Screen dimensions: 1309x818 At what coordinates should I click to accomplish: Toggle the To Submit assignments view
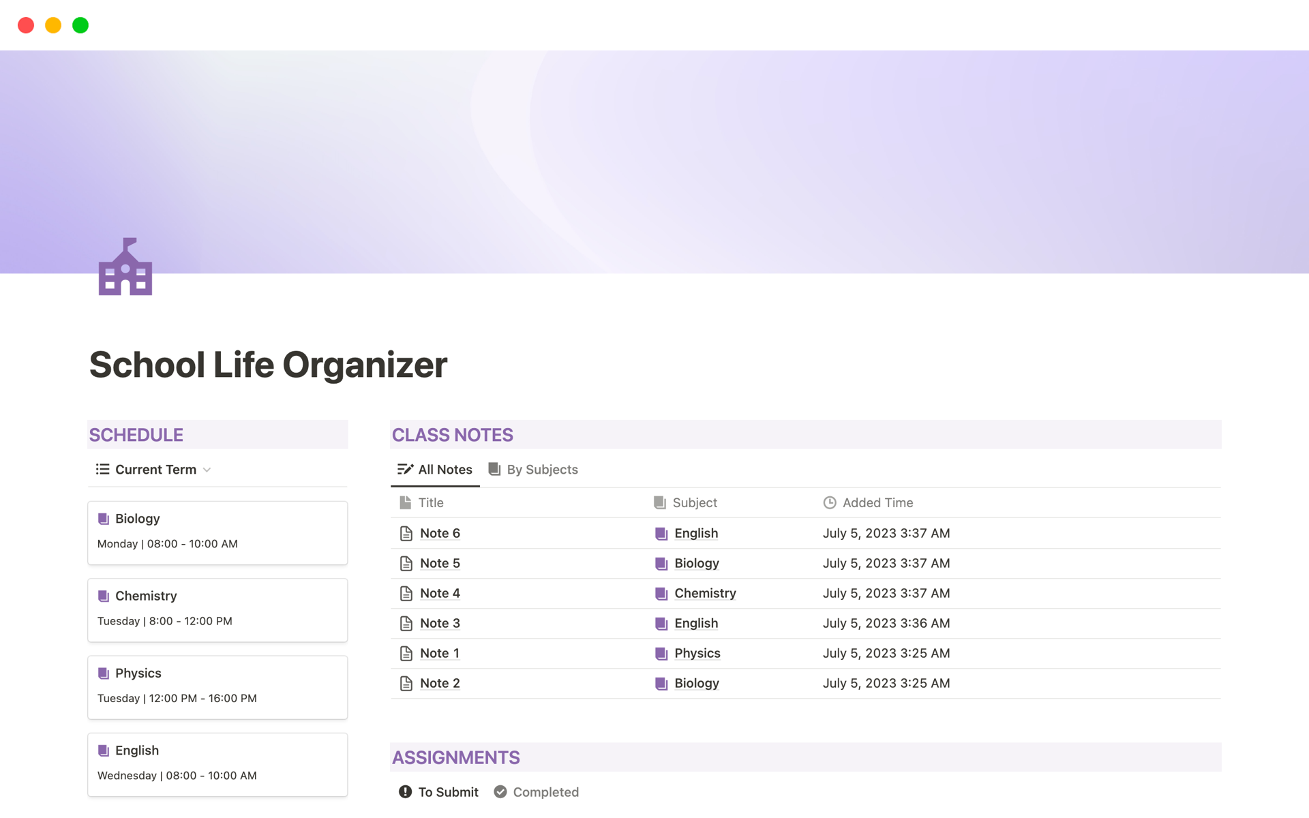[438, 791]
